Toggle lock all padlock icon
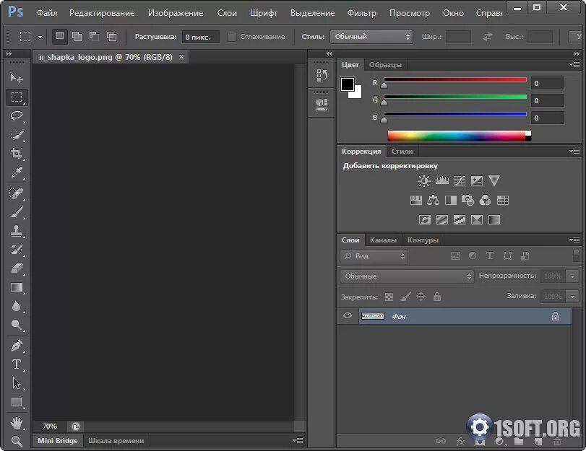 click(x=437, y=297)
